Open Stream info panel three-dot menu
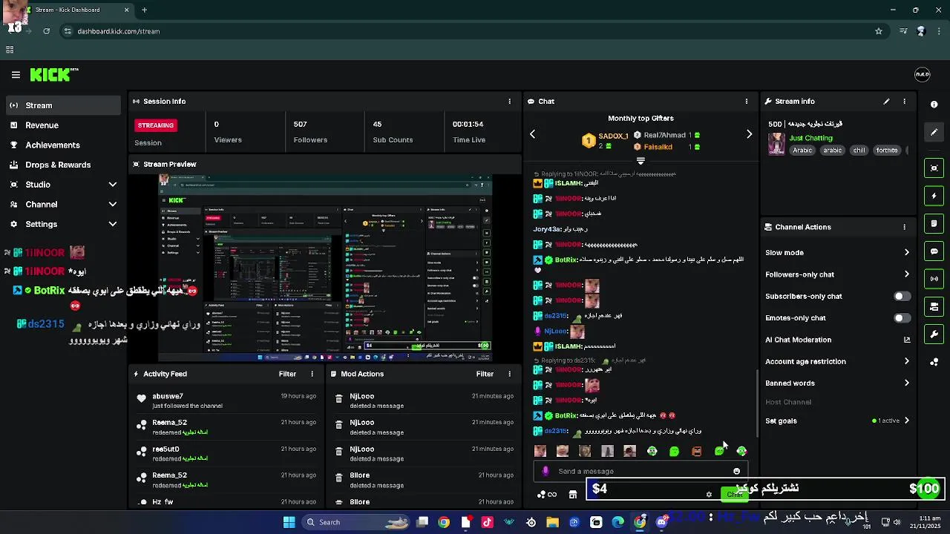This screenshot has height=534, width=950. [904, 102]
